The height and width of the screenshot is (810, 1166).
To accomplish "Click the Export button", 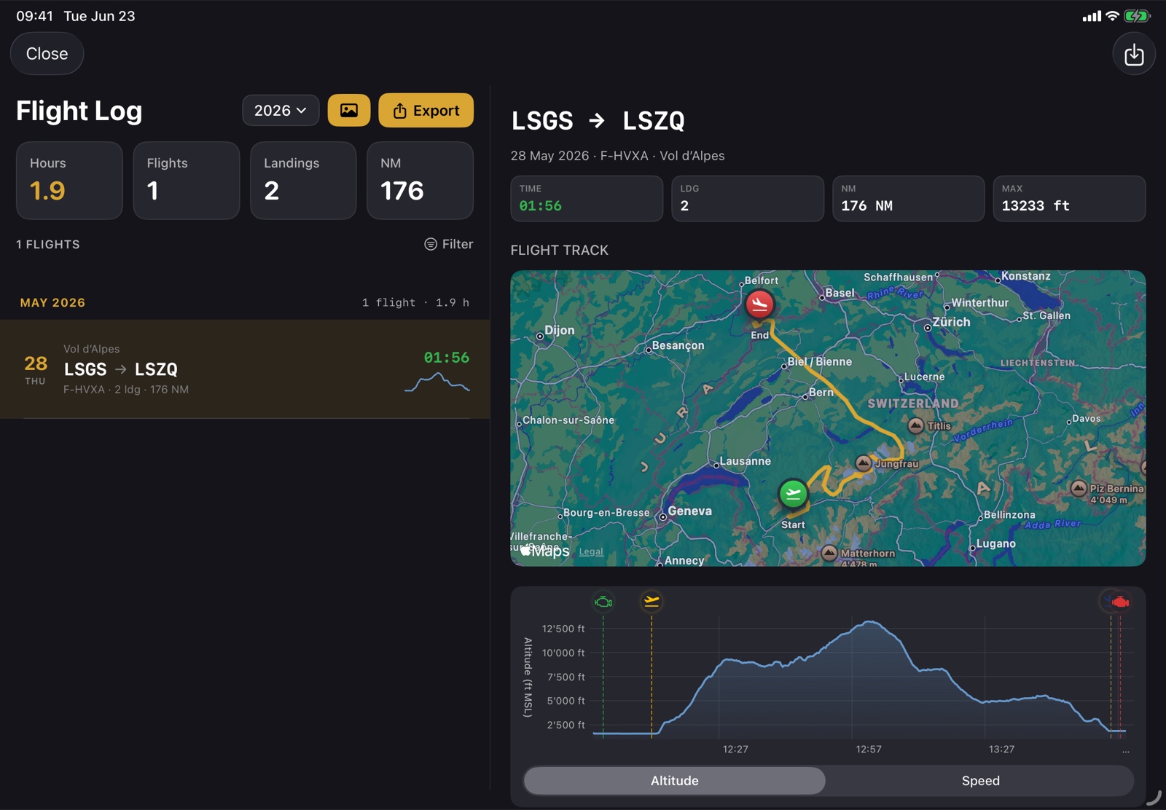I will click(426, 111).
